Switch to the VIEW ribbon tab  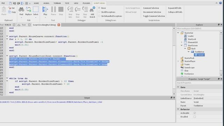pyautogui.click(x=76, y=3)
